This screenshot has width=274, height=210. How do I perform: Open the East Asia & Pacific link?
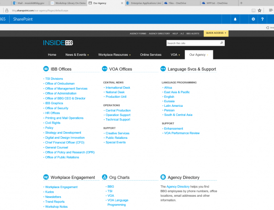(x=177, y=92)
